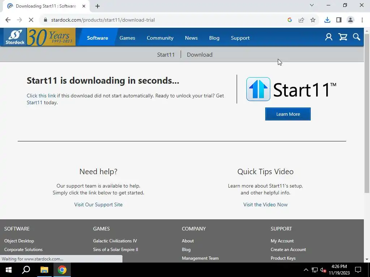Click the tab search chevron
Image resolution: width=370 pixels, height=277 pixels.
tap(312, 5)
